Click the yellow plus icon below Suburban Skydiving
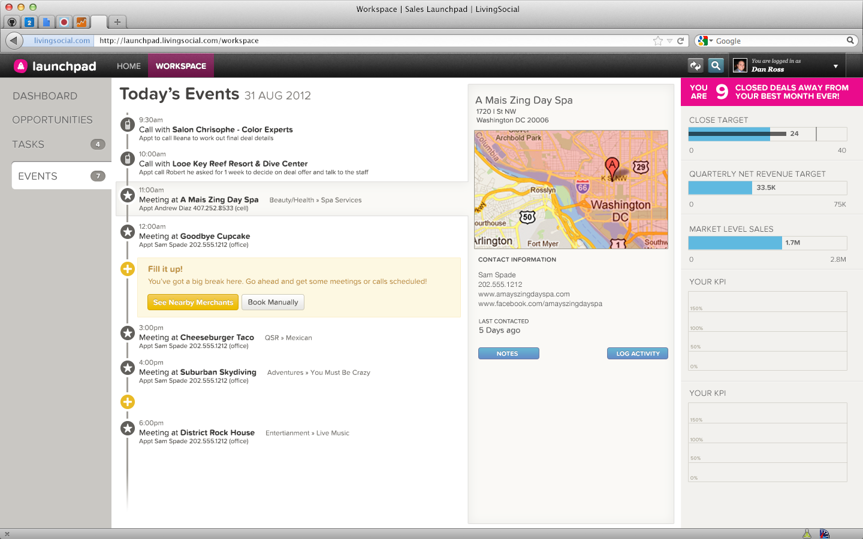This screenshot has height=539, width=863. [x=127, y=402]
